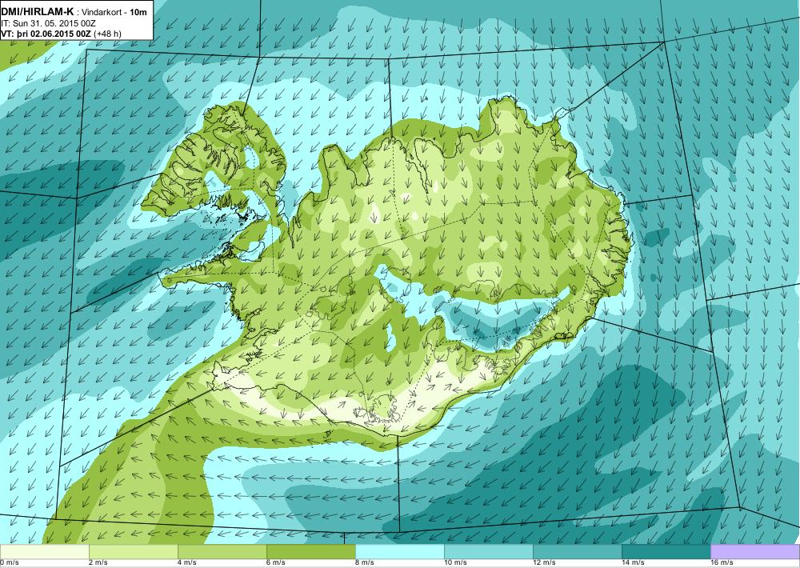Click the pale cyan 8–10 m/s legend swatch
The width and height of the screenshot is (800, 568).
click(400, 551)
